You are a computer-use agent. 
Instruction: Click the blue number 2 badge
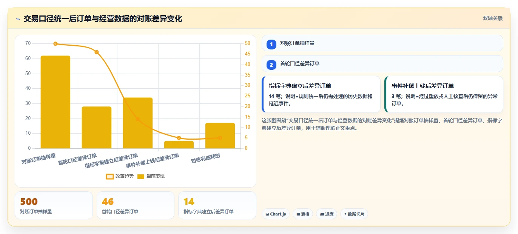pyautogui.click(x=271, y=65)
